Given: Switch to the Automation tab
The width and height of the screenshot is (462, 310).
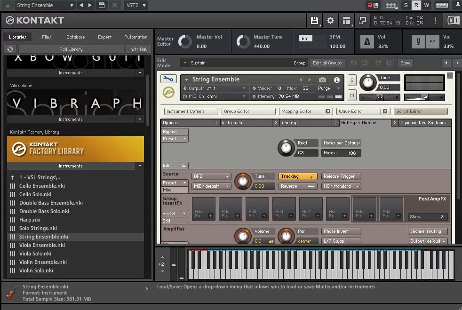Looking at the screenshot, I should pos(135,37).
